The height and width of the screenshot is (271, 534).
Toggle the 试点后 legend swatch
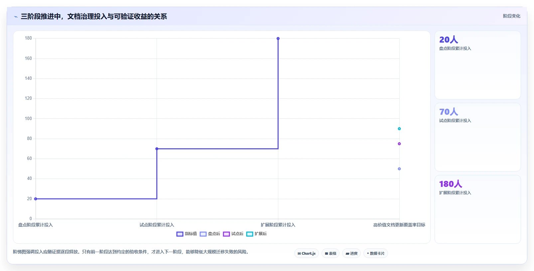click(226, 234)
